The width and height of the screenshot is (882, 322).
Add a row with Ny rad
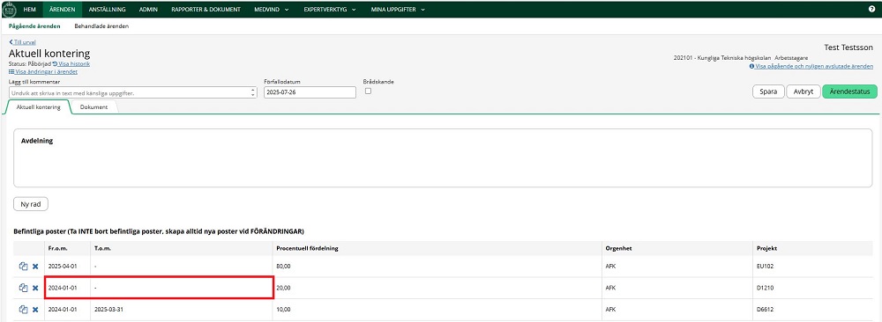tap(31, 204)
